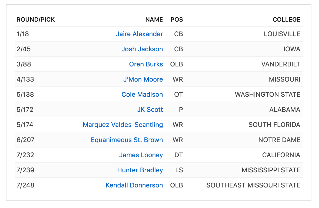Click the NAME column header
Image resolution: width=319 pixels, height=208 pixels.
(x=154, y=20)
